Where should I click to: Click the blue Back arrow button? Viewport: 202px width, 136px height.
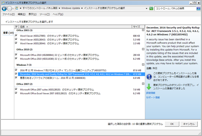(x=4, y=9)
